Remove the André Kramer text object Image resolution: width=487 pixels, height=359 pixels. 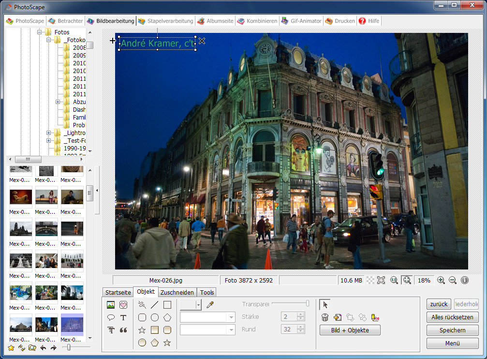pos(202,41)
